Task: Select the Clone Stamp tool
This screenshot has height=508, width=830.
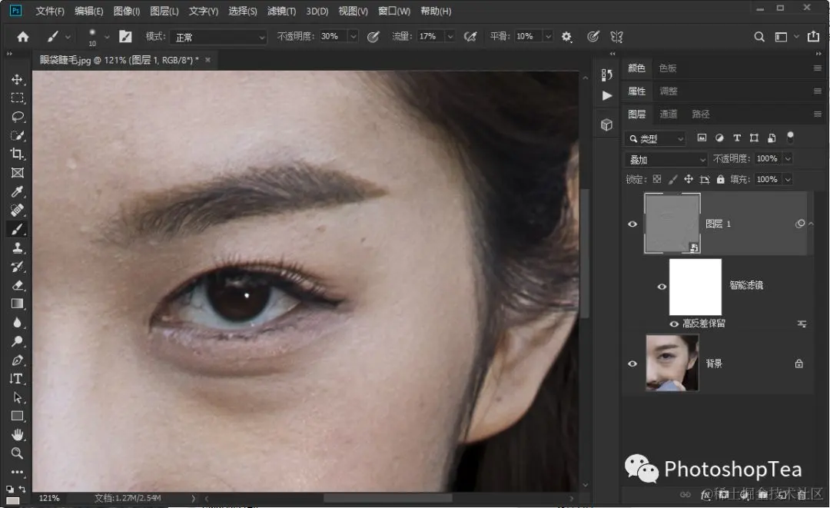Action: (x=17, y=247)
